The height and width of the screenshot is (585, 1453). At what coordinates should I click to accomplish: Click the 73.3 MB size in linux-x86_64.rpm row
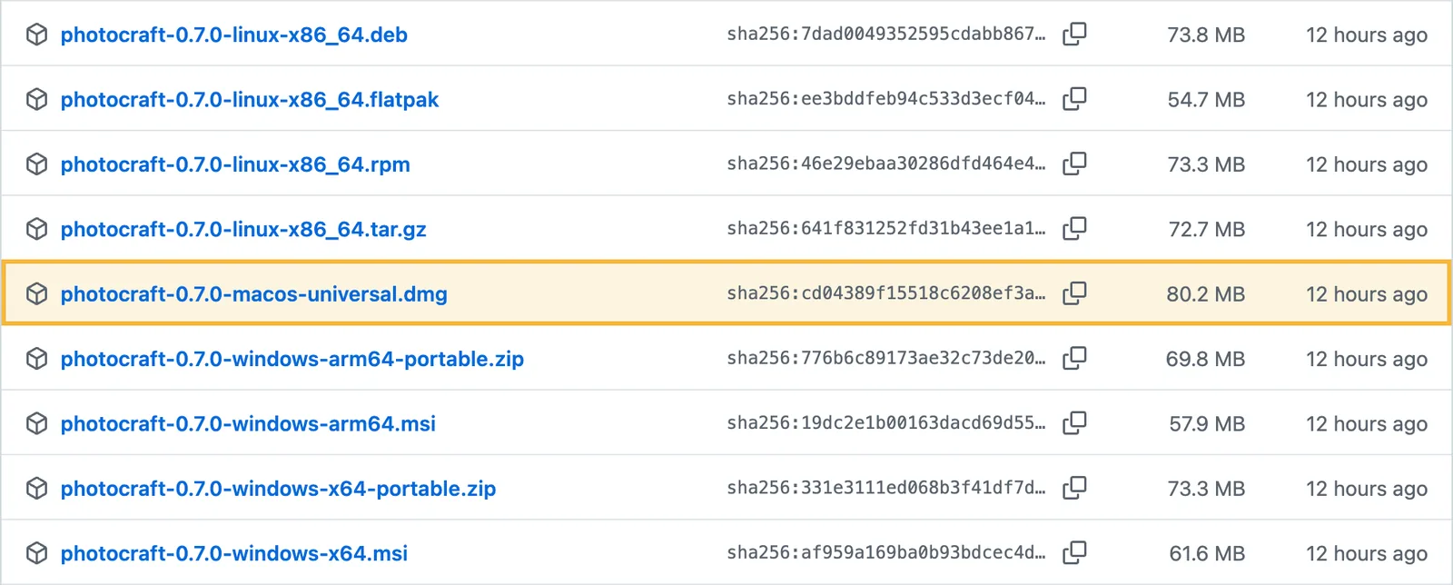coord(1206,164)
